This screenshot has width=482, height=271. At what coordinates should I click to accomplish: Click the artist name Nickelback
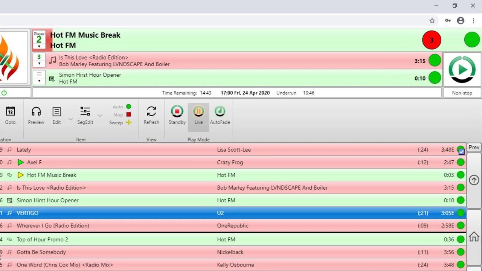pos(230,252)
